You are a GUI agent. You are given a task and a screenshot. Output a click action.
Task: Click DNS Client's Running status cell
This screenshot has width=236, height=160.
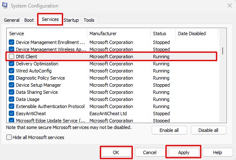[161, 57]
